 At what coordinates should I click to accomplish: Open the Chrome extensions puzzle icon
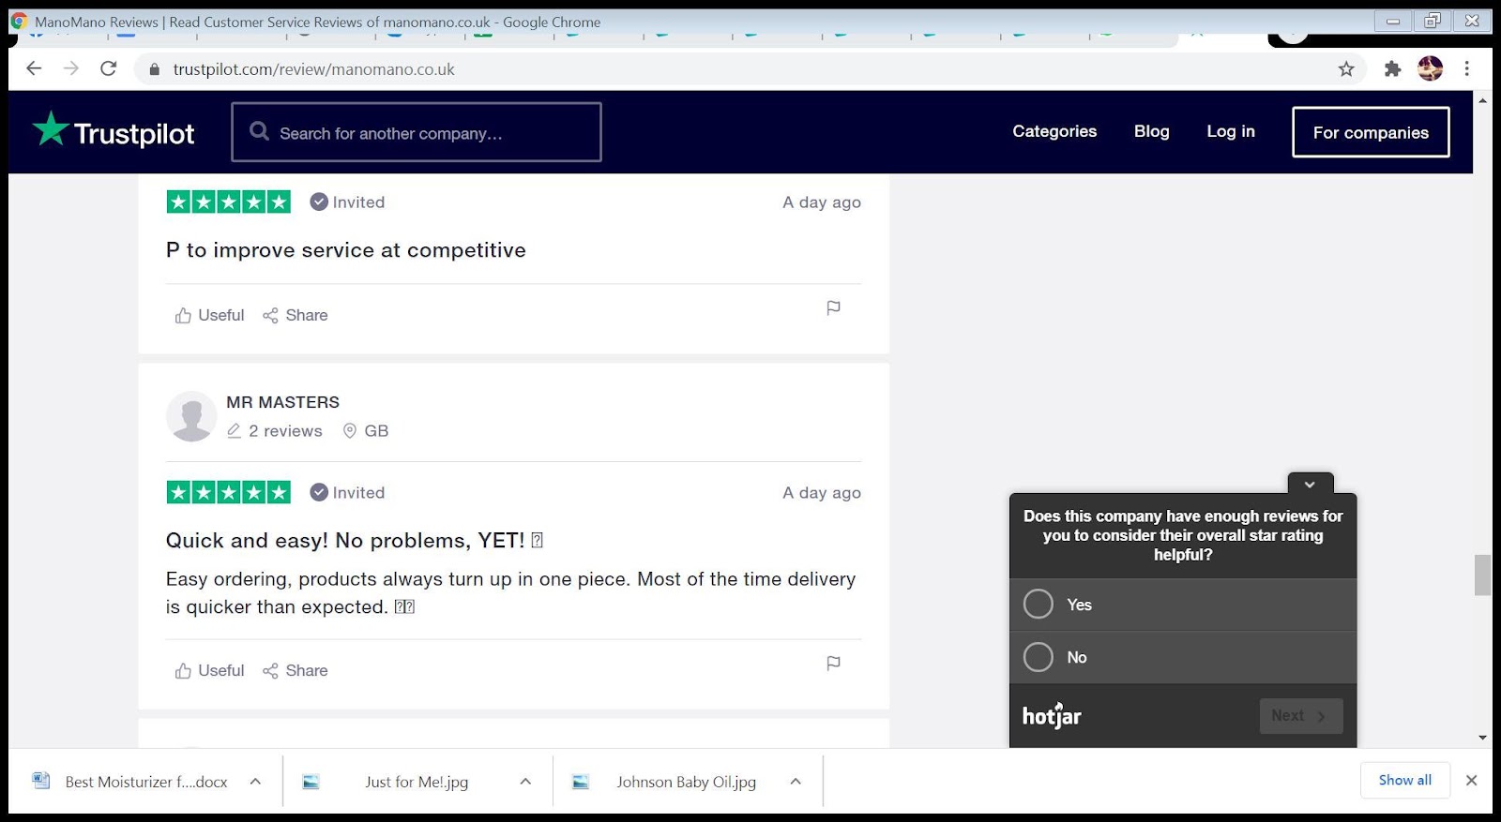(1392, 68)
